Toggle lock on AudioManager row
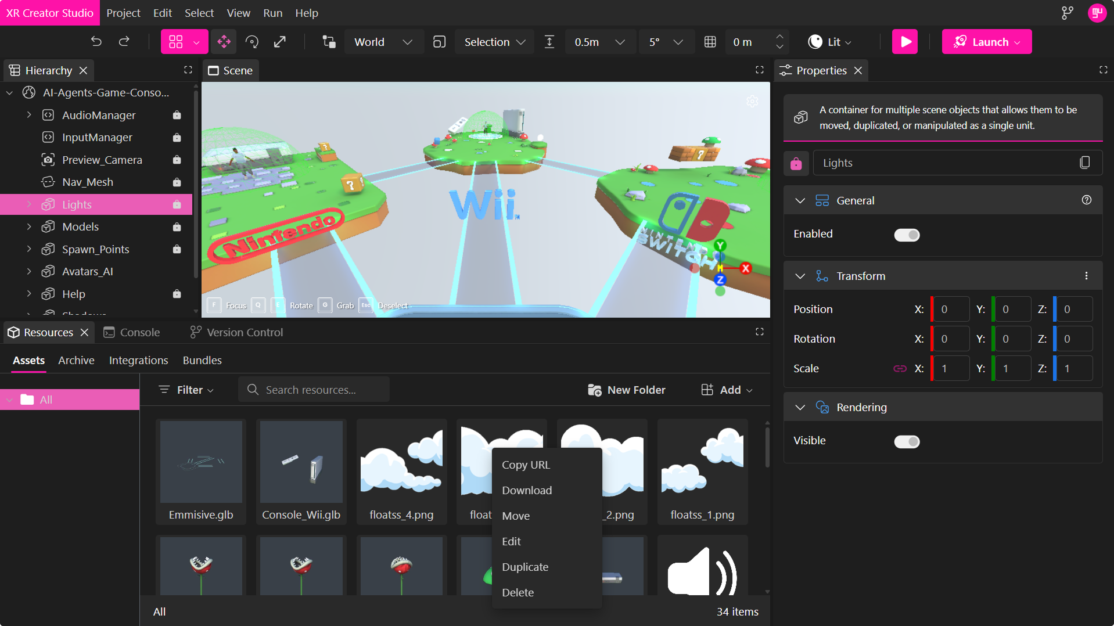Screen dimensions: 1114x626 [177, 115]
